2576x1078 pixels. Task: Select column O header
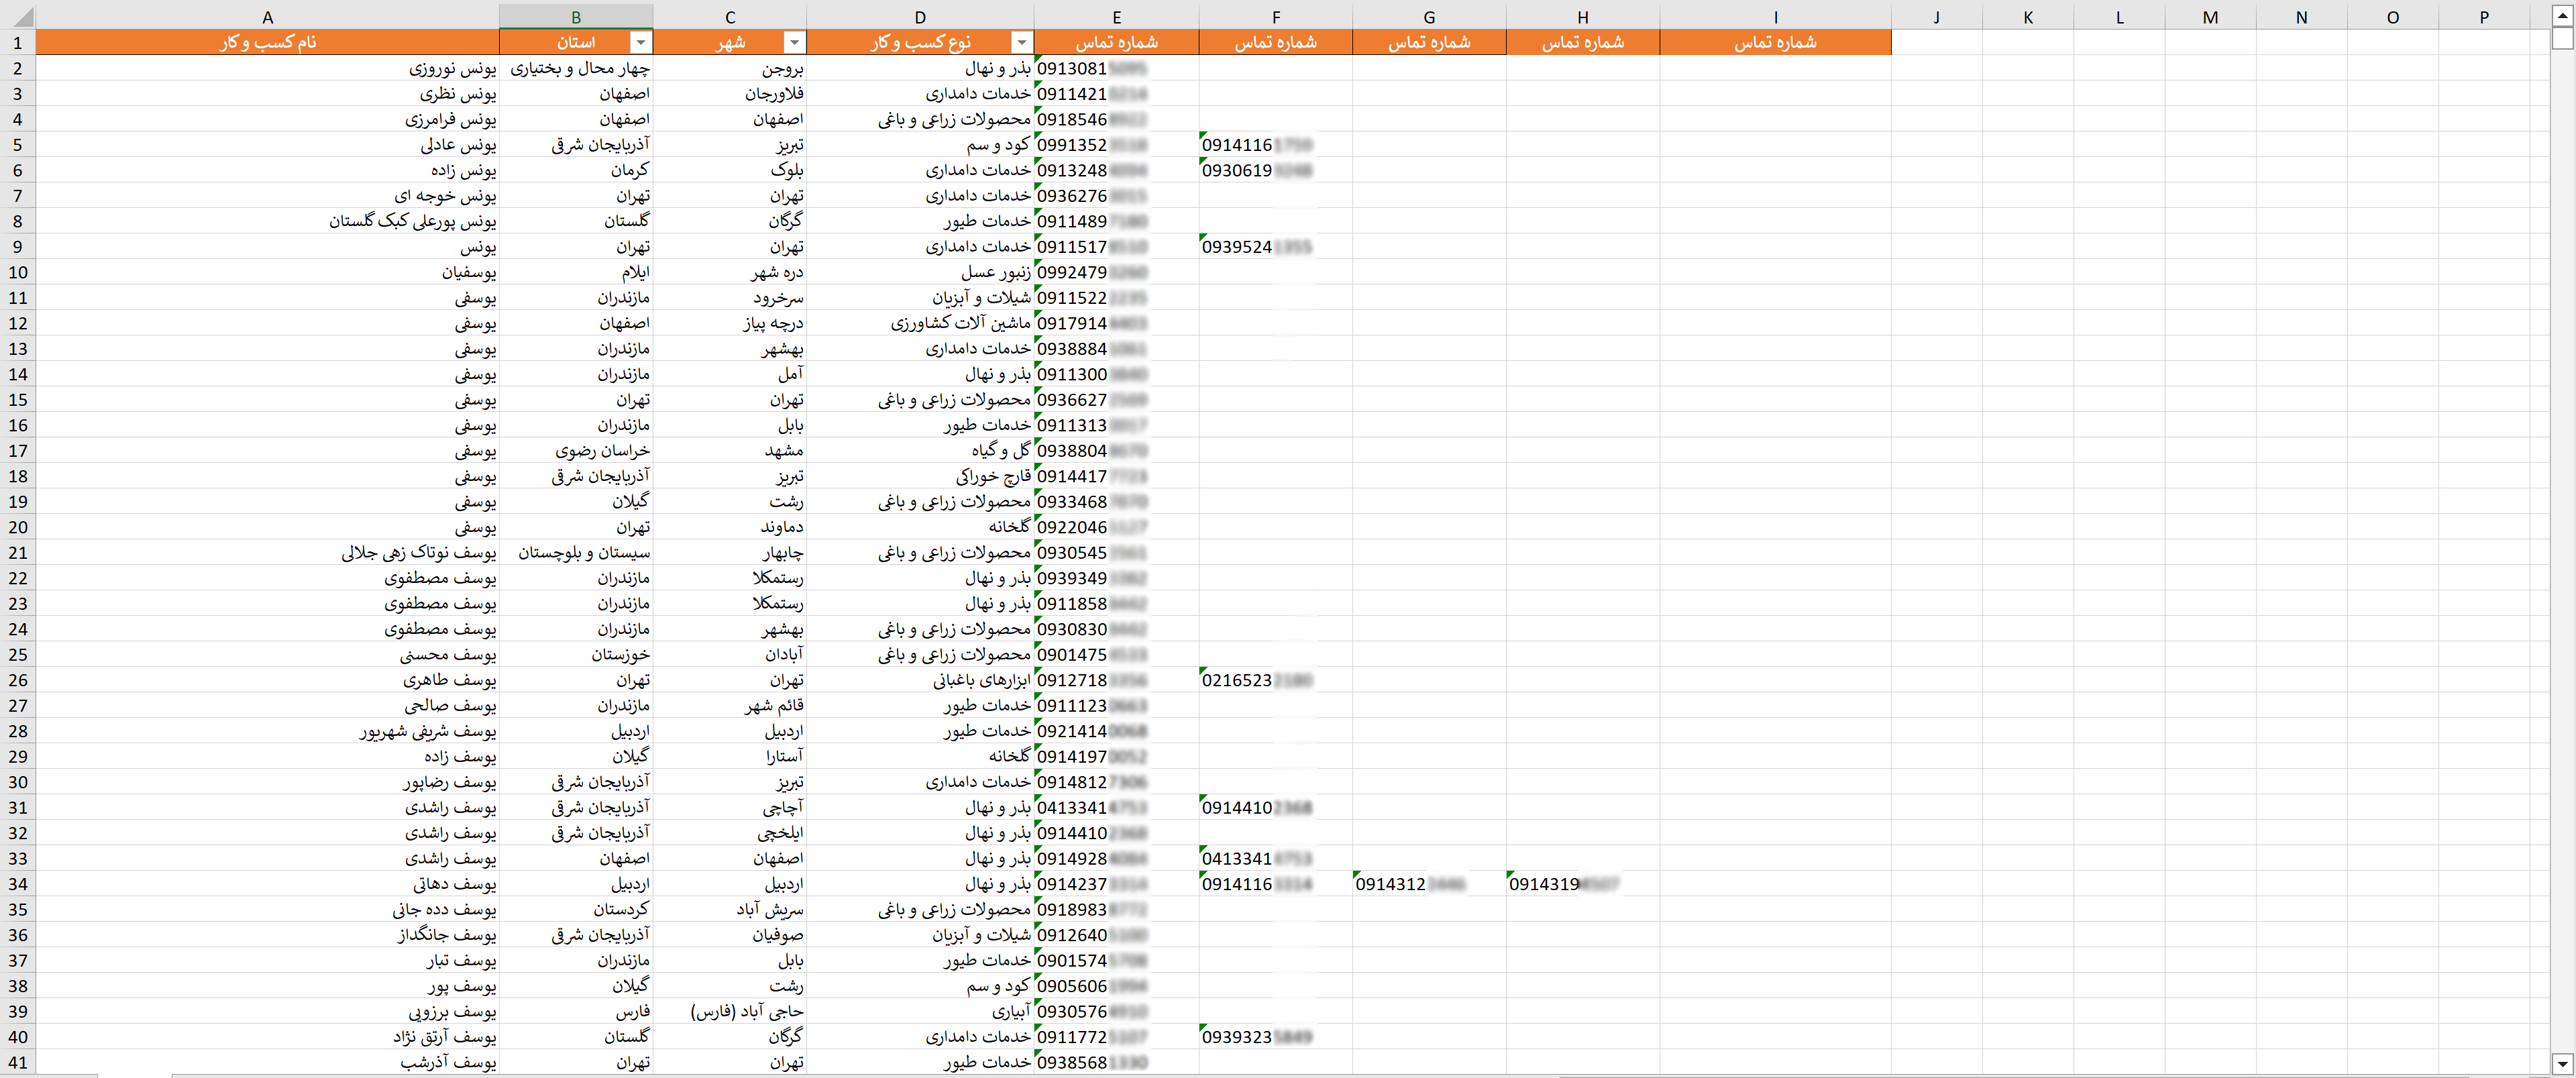point(2393,17)
